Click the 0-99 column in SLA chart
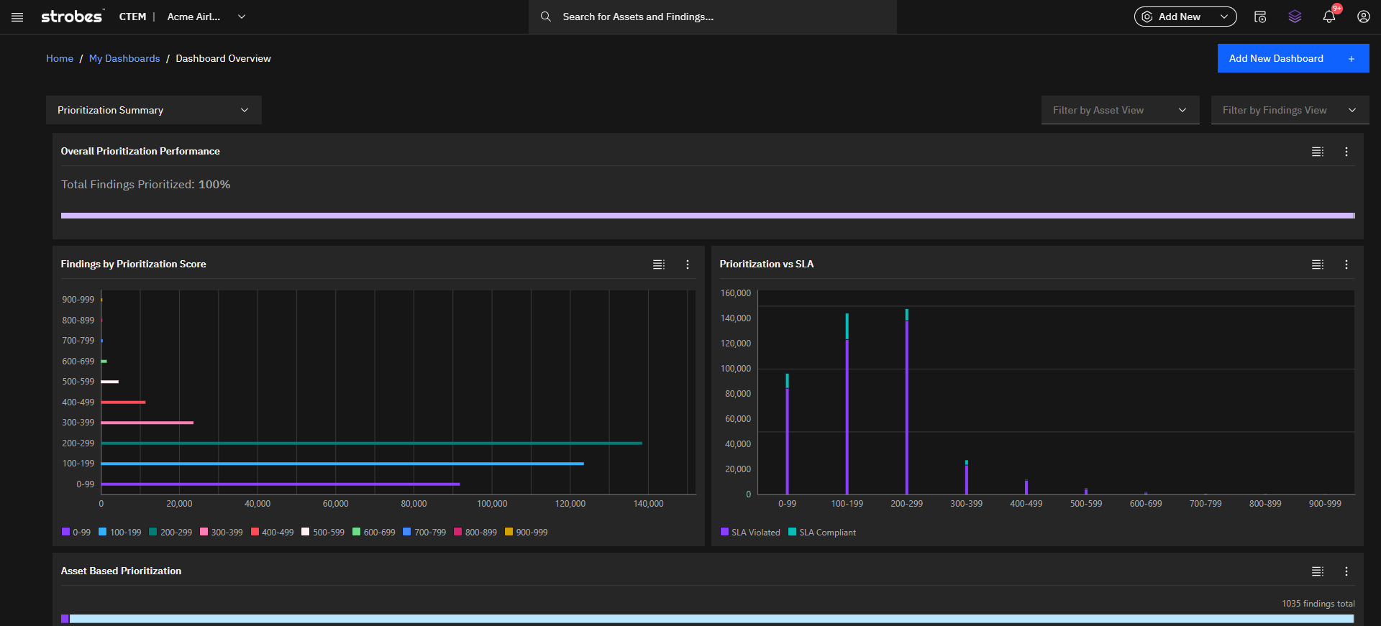This screenshot has height=626, width=1381. point(788,434)
